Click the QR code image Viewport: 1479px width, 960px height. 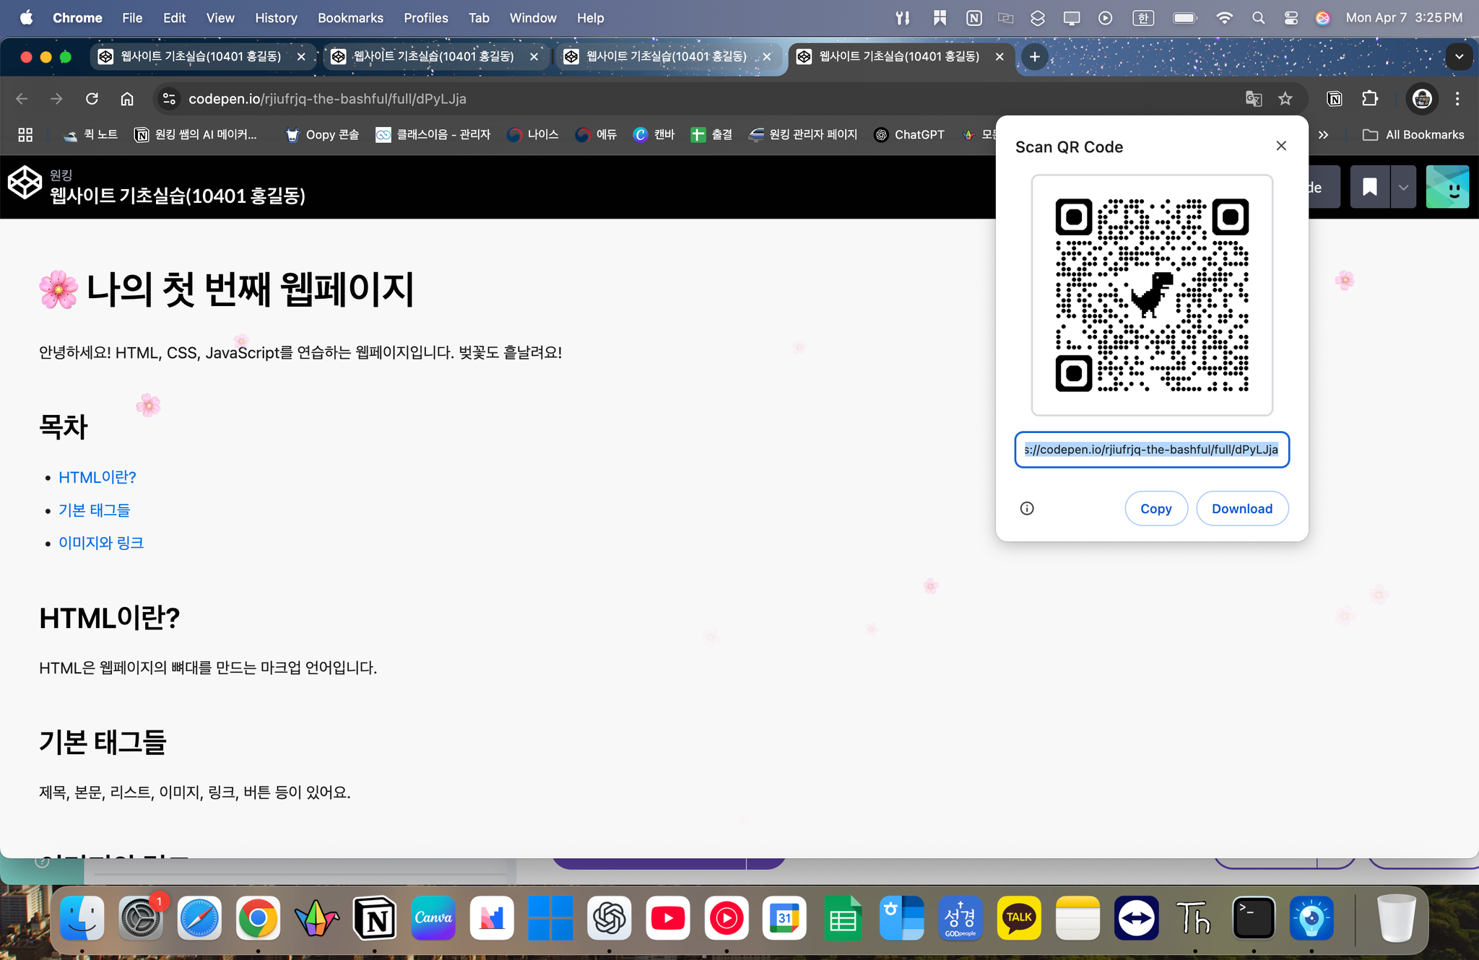pos(1152,294)
